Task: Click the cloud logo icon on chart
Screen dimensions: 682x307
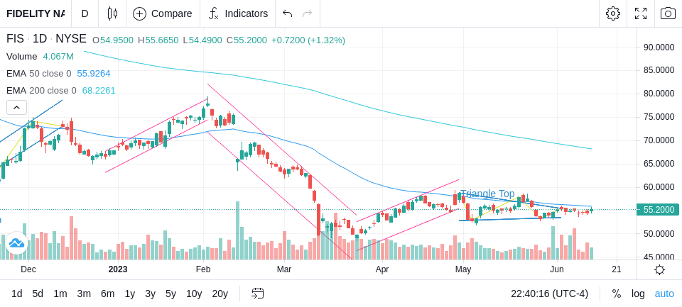Action: tap(16, 242)
